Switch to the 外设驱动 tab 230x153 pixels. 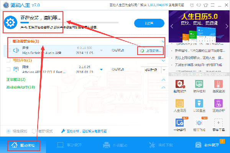(x=115, y=145)
